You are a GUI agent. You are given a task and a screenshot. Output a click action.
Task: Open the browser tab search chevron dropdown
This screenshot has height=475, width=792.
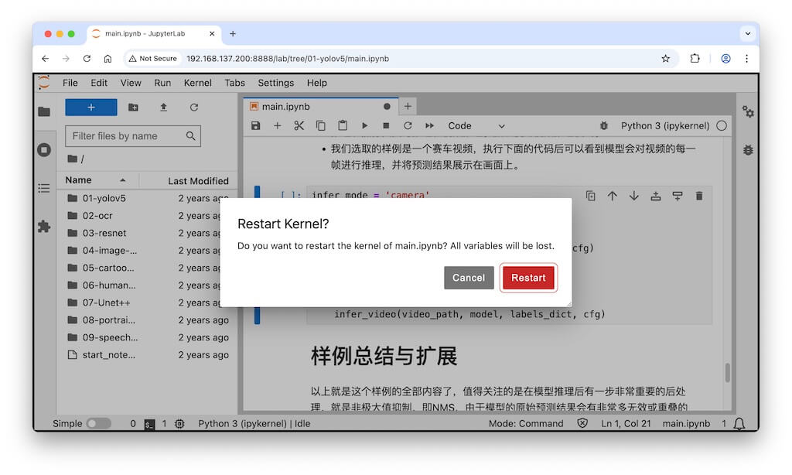tap(747, 33)
